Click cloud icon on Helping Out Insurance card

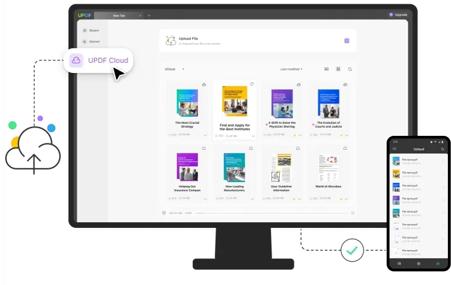coord(204,149)
